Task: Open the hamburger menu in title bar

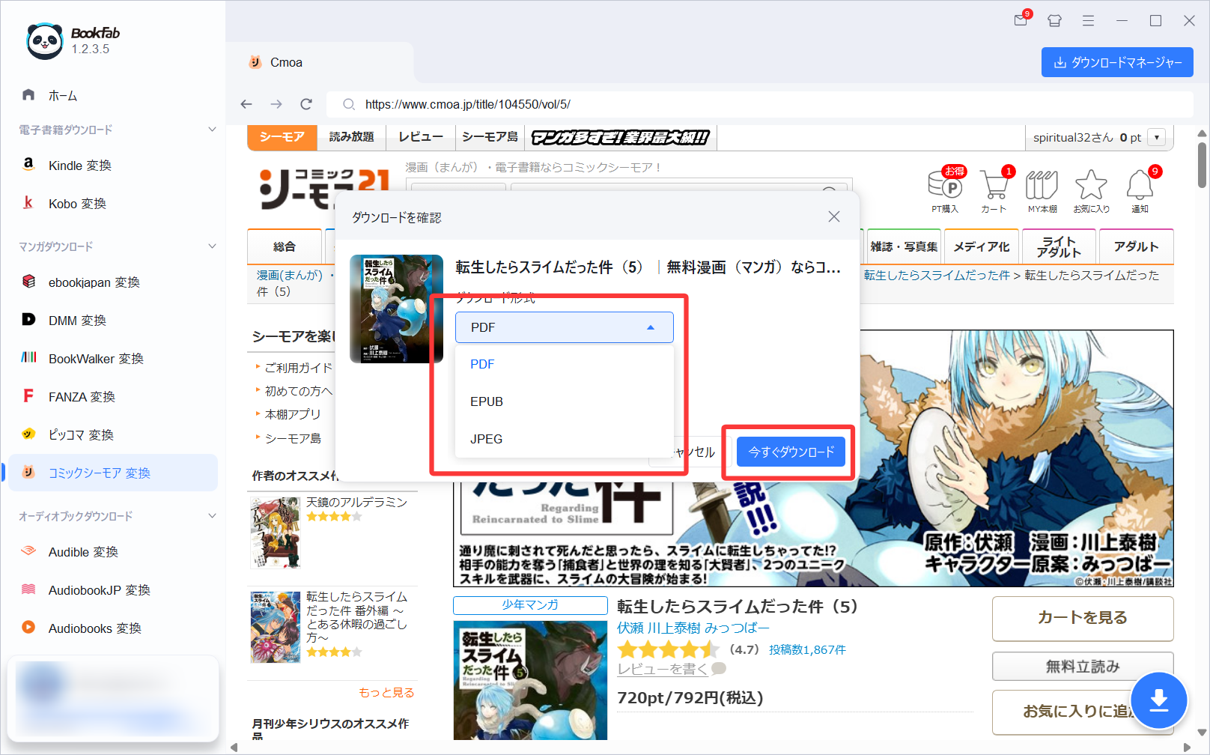Action: click(x=1088, y=21)
